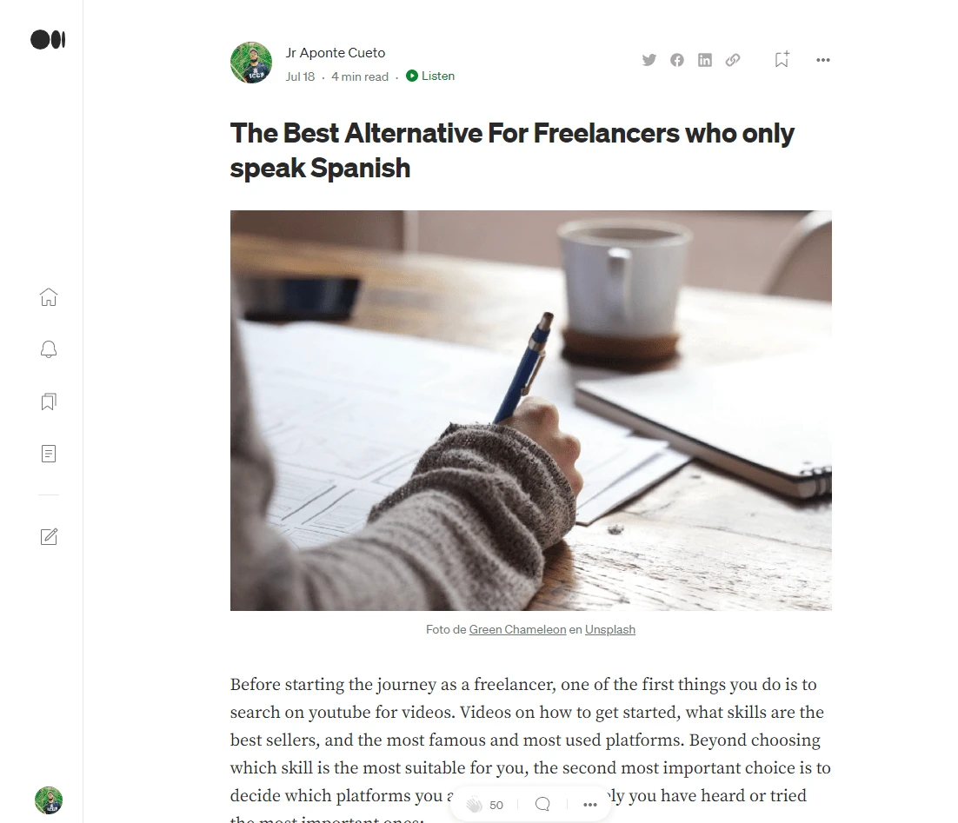This screenshot has width=958, height=823.
Task: Follow the Green Chameleon photo credit link
Action: coord(517,629)
